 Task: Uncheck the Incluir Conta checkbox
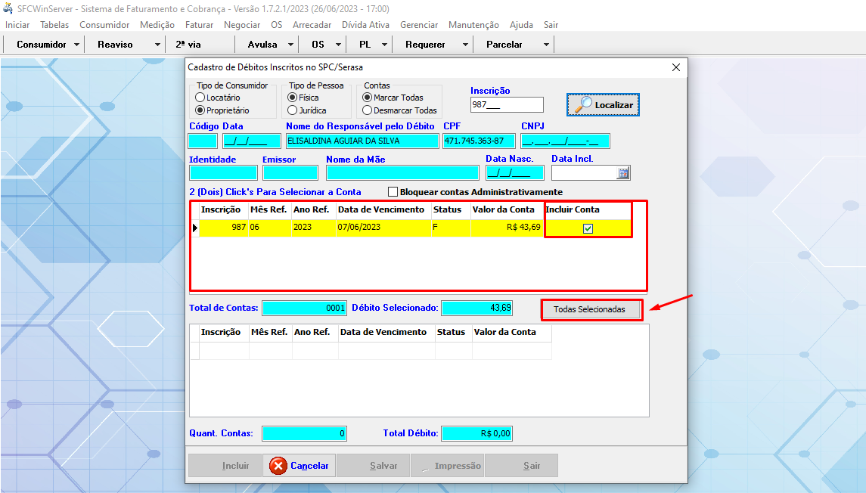[x=588, y=228]
